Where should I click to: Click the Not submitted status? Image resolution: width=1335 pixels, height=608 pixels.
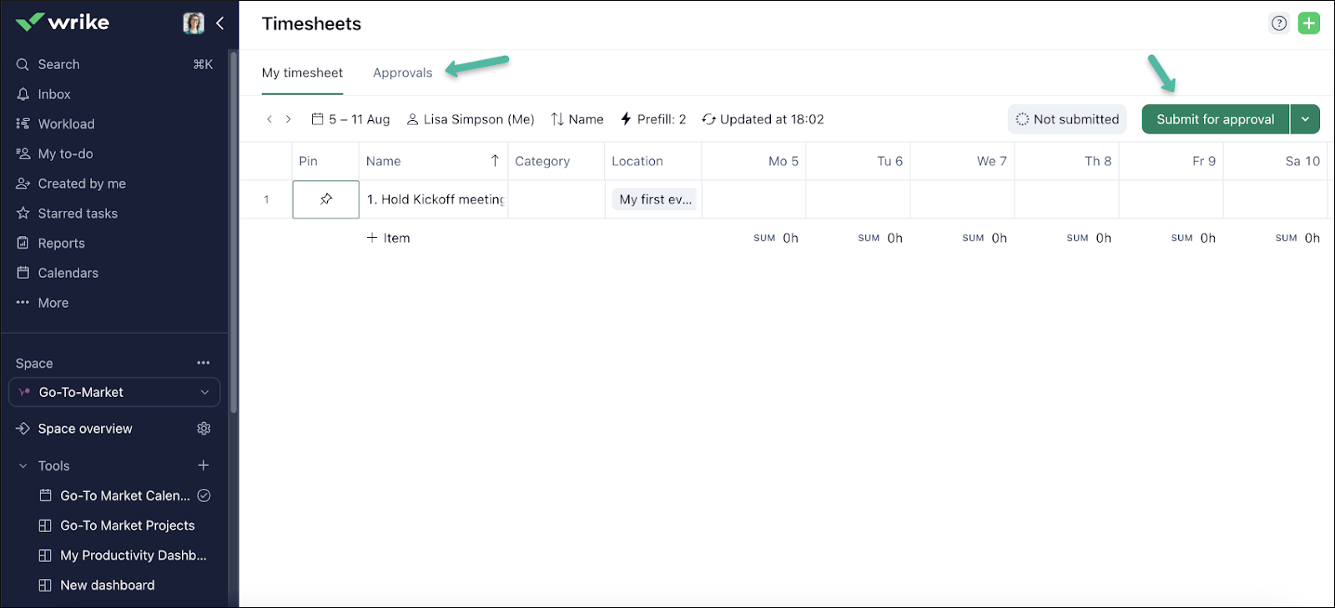pyautogui.click(x=1067, y=119)
